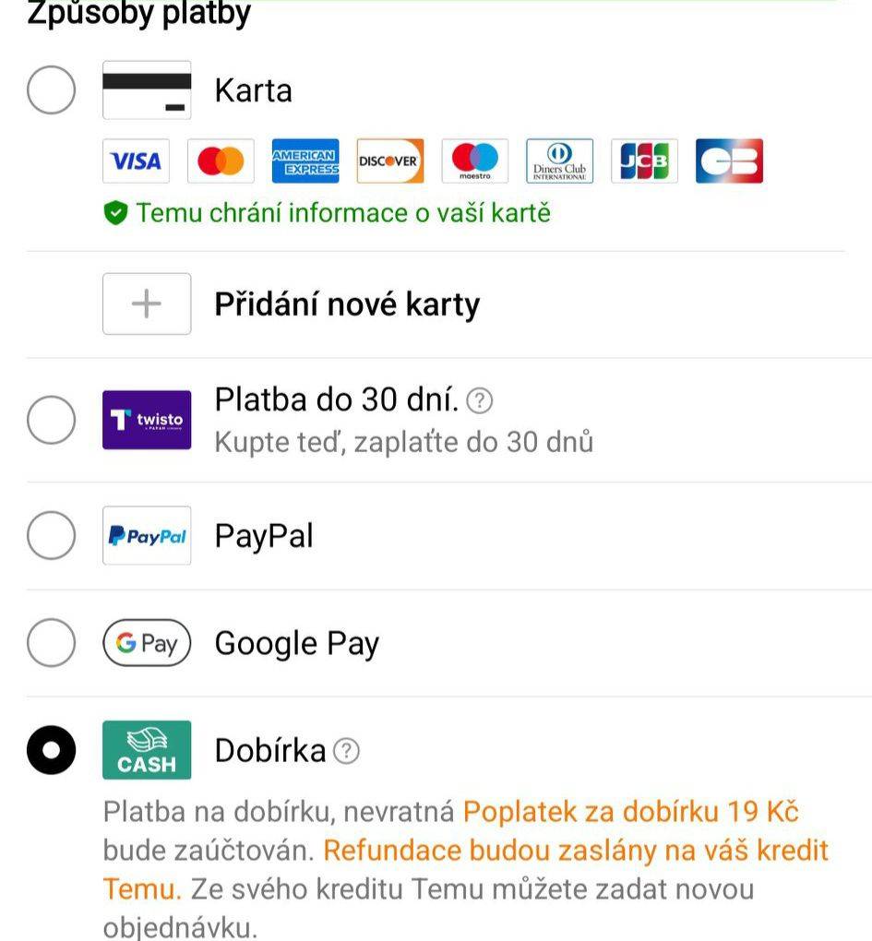Viewport: 872px width, 941px height.
Task: Select the PayPal radio button
Action: 51,535
